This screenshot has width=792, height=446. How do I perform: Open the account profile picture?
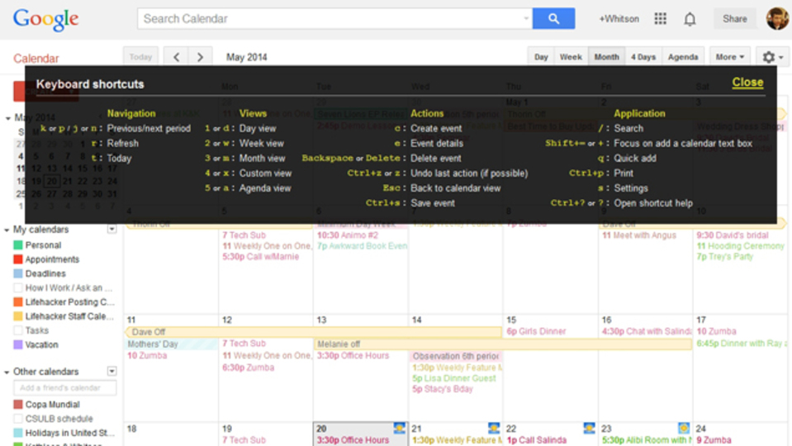click(778, 19)
